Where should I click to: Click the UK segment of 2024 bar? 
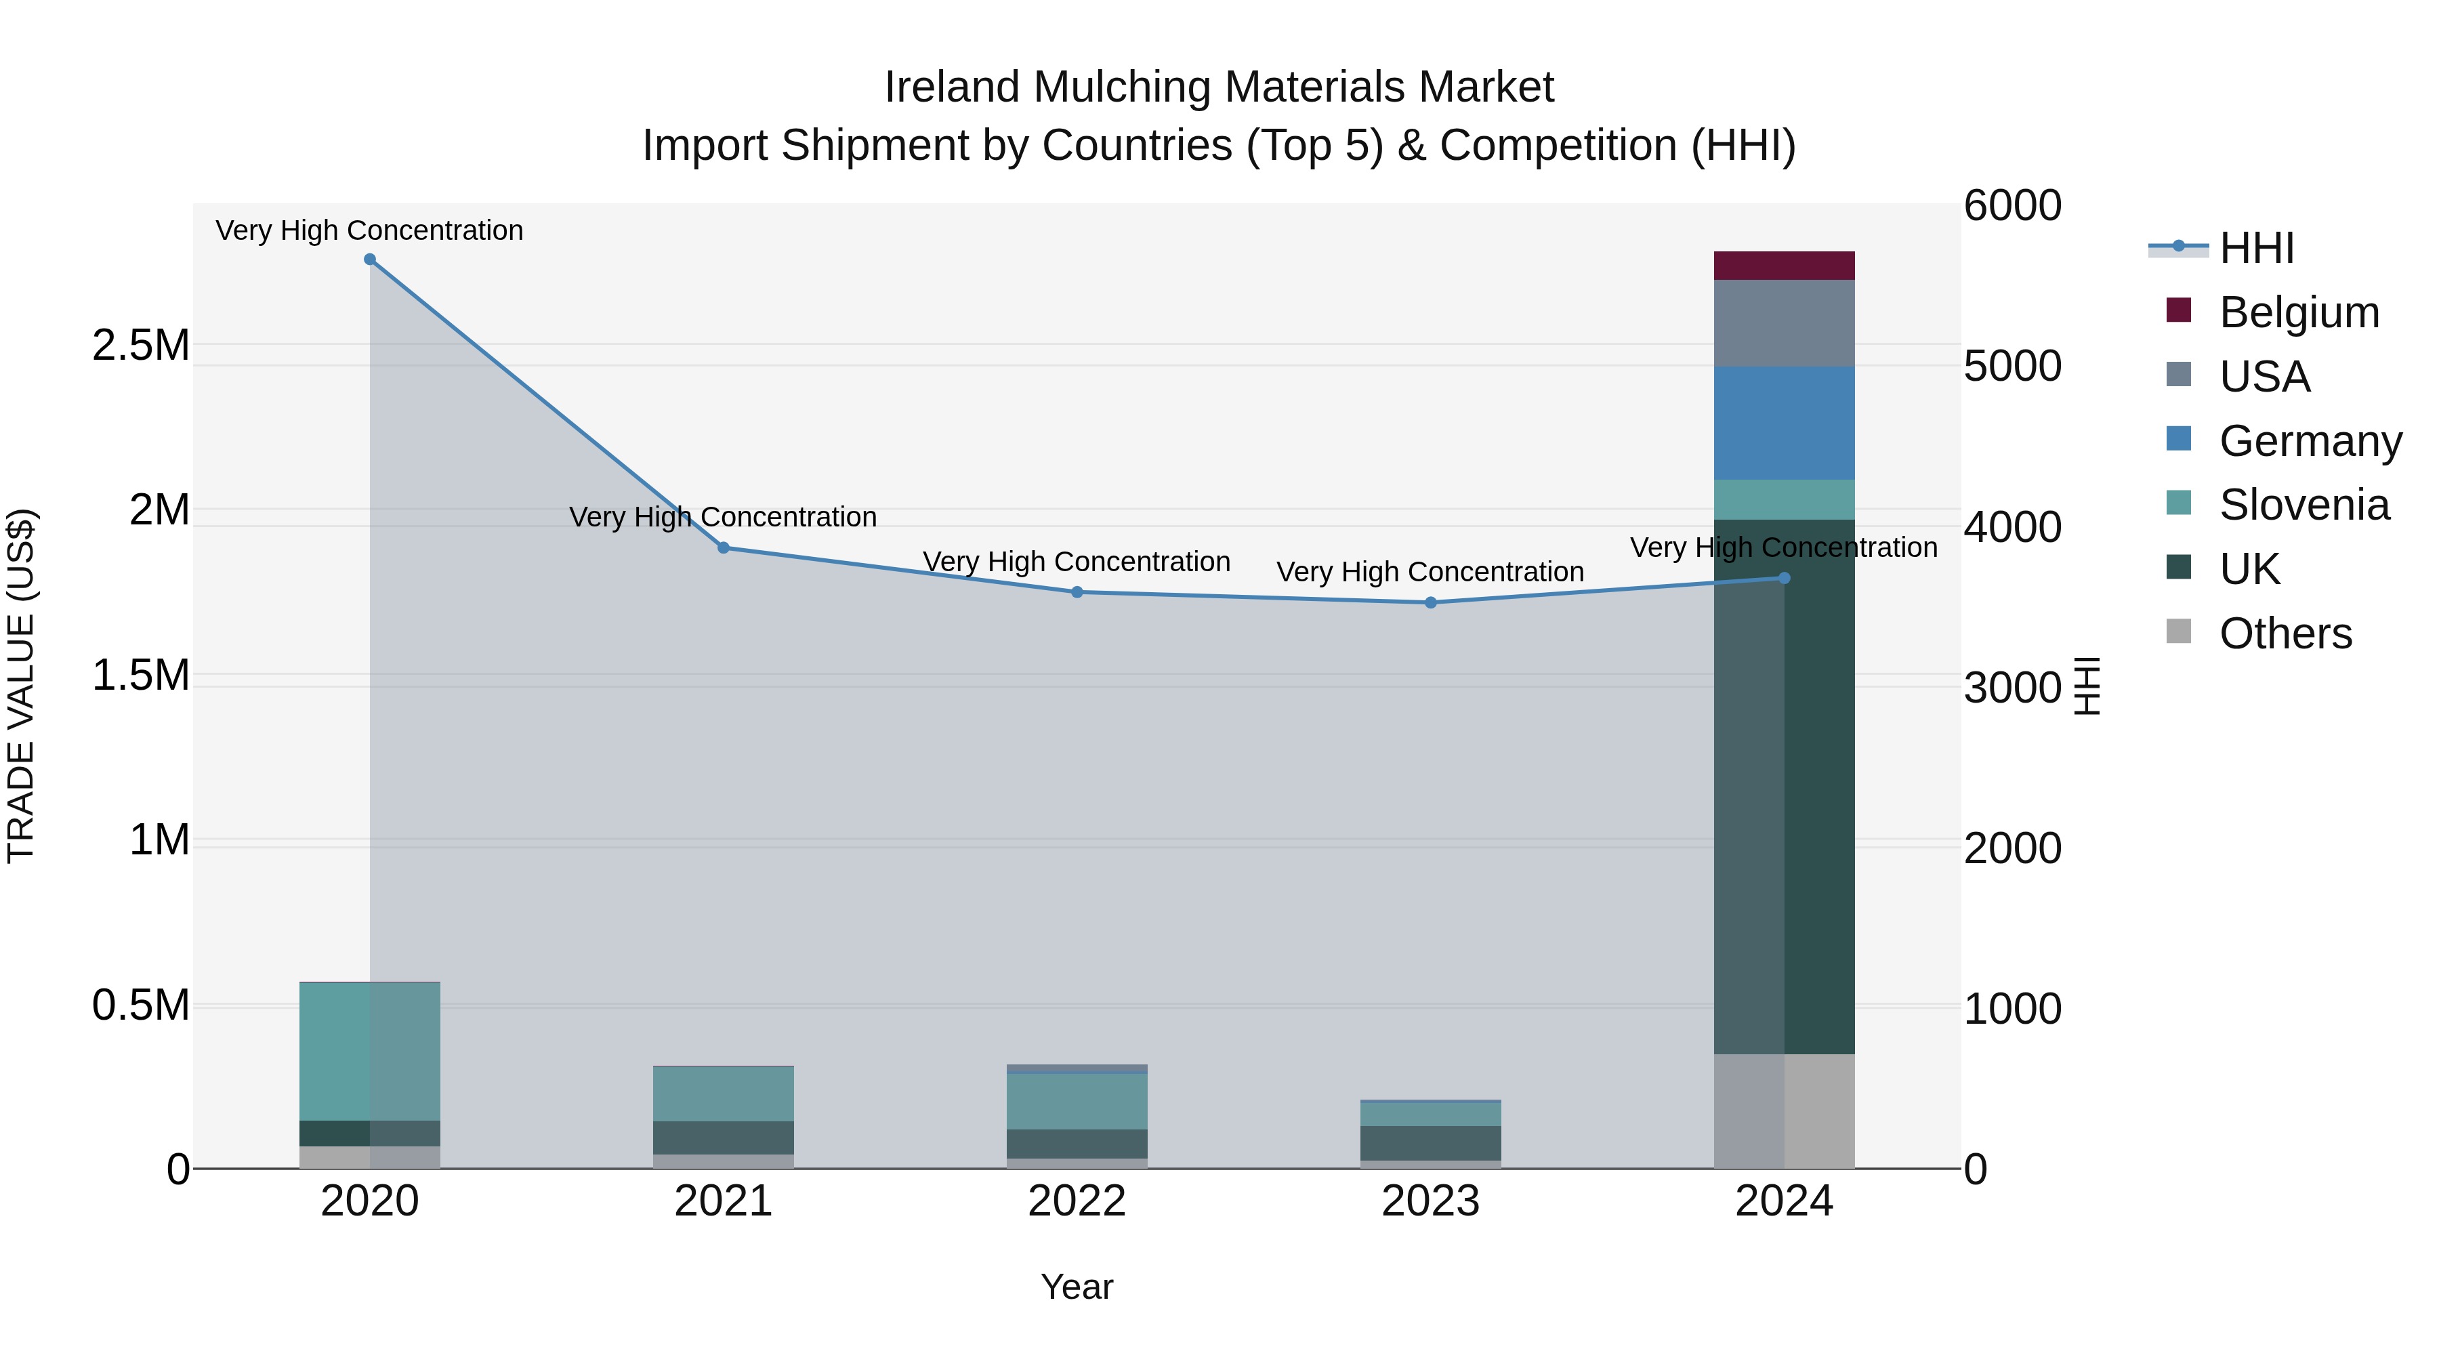click(x=1785, y=787)
